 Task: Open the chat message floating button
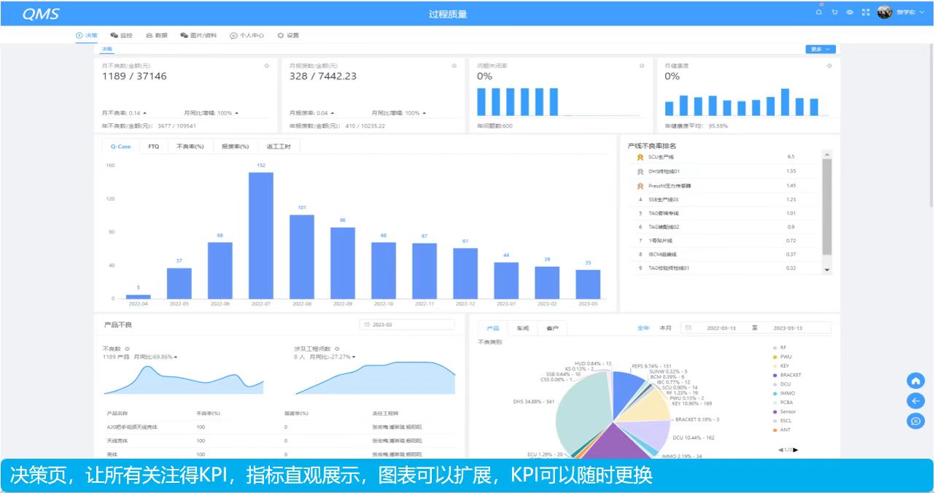click(916, 421)
